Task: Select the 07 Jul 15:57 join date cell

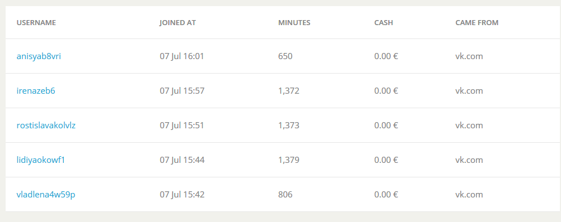Action: (182, 91)
